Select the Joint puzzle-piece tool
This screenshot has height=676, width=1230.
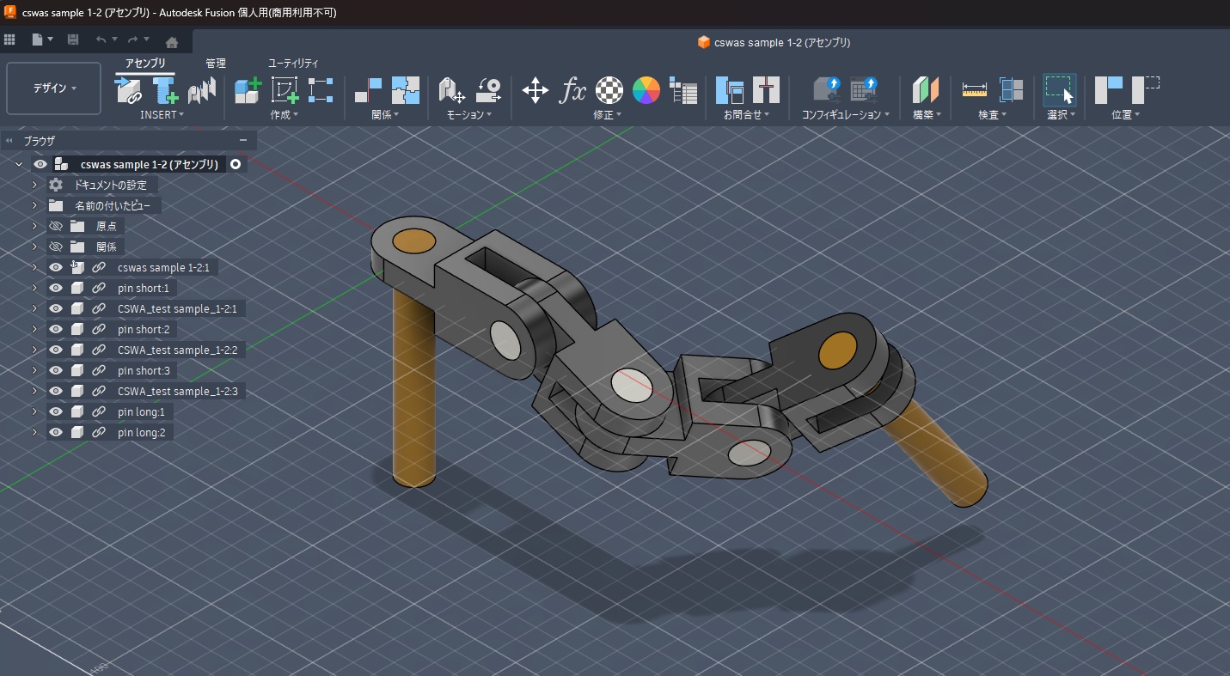406,90
